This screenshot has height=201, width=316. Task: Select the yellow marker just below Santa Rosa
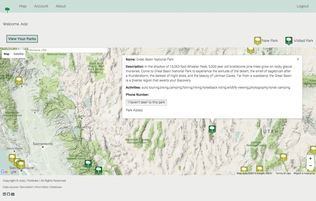(12, 158)
